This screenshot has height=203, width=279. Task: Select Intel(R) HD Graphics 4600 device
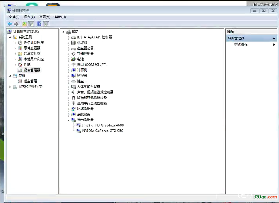coord(102,125)
